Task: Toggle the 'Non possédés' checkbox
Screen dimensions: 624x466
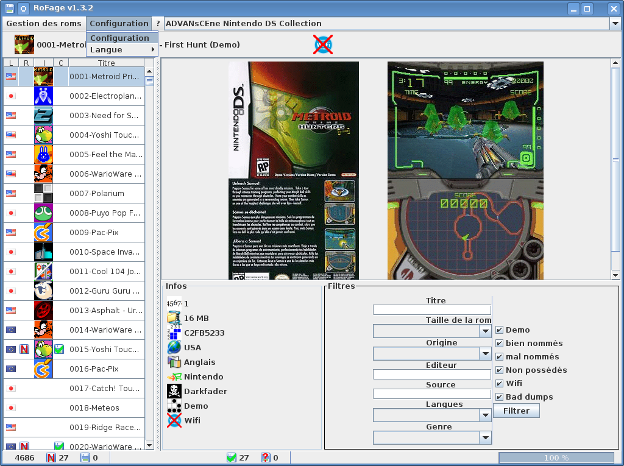Action: 500,370
